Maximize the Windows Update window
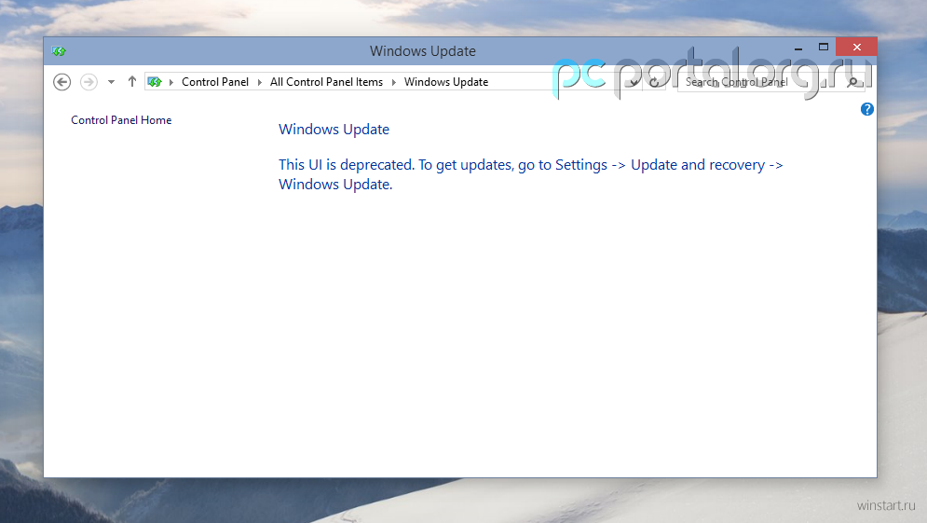The height and width of the screenshot is (523, 927). pyautogui.click(x=824, y=48)
